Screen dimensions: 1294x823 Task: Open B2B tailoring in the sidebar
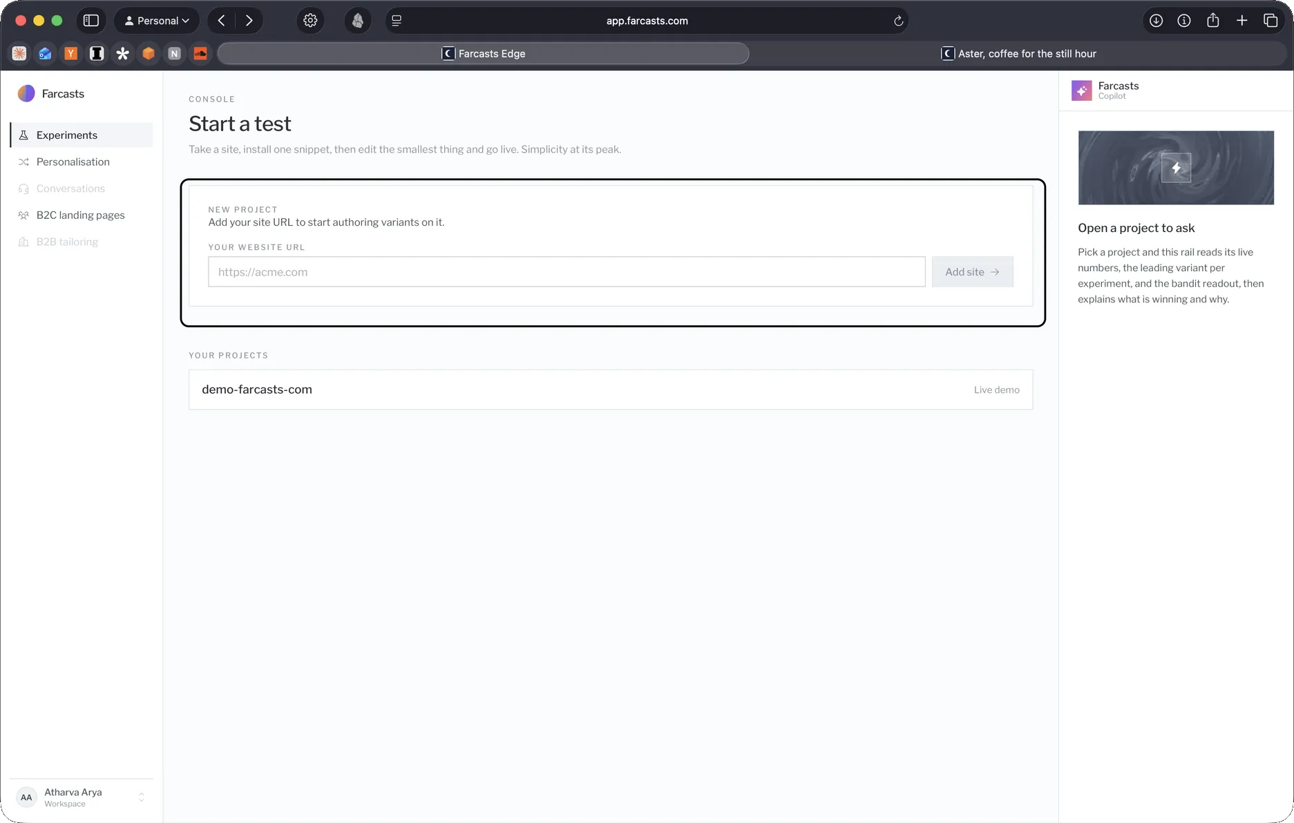[82, 242]
